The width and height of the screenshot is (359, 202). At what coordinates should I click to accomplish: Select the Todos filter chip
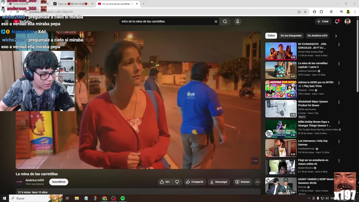(x=271, y=36)
